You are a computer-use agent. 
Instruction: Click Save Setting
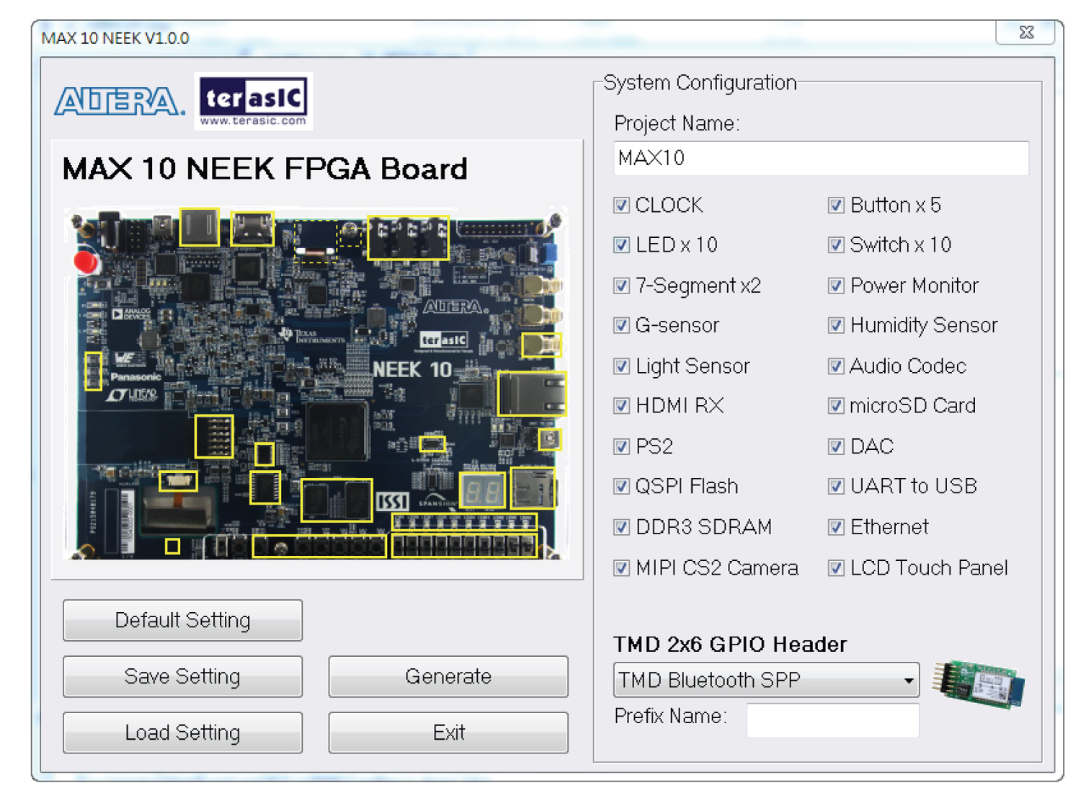[182, 676]
